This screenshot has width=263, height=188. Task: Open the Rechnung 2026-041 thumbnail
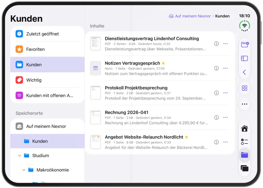(x=96, y=117)
